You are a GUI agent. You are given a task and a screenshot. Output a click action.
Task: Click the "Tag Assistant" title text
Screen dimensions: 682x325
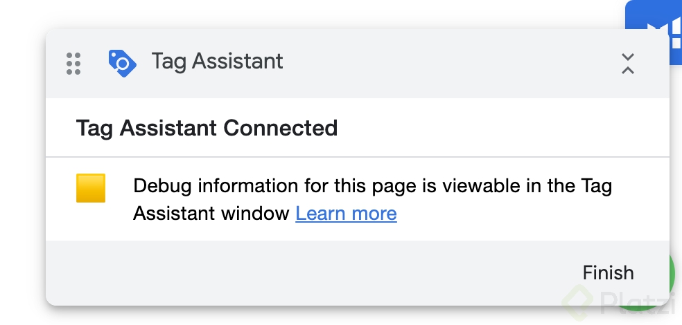217,62
